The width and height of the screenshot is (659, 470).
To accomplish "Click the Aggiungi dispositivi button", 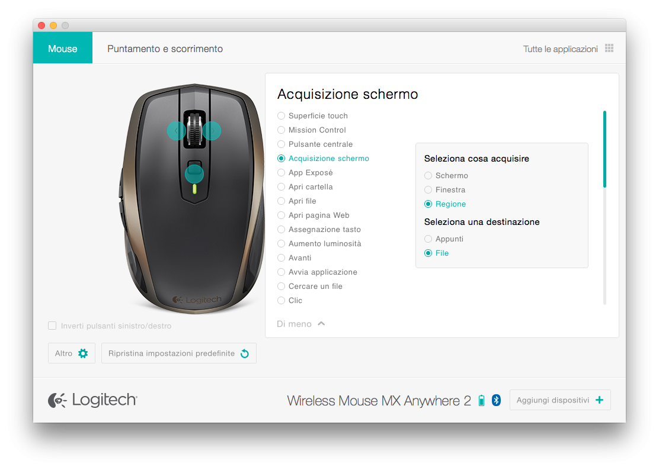I will pyautogui.click(x=560, y=400).
